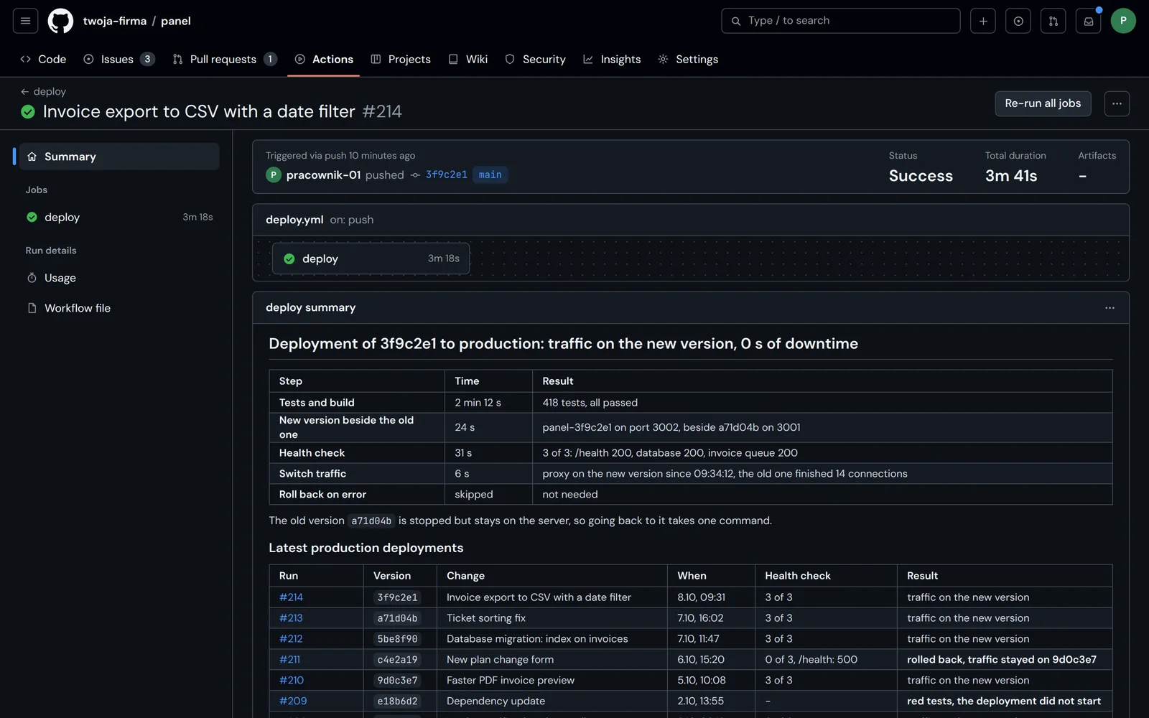Viewport: 1149px width, 718px height.
Task: Open the Wiki tab
Action: click(467, 59)
